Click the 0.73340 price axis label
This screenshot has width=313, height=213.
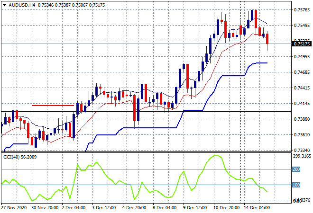(302, 150)
